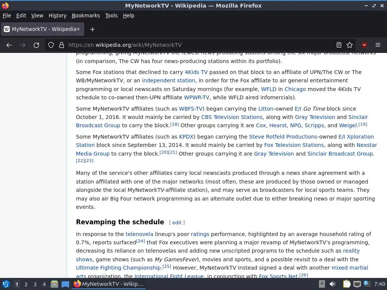Edit the Revamping the schedule section

177,223
